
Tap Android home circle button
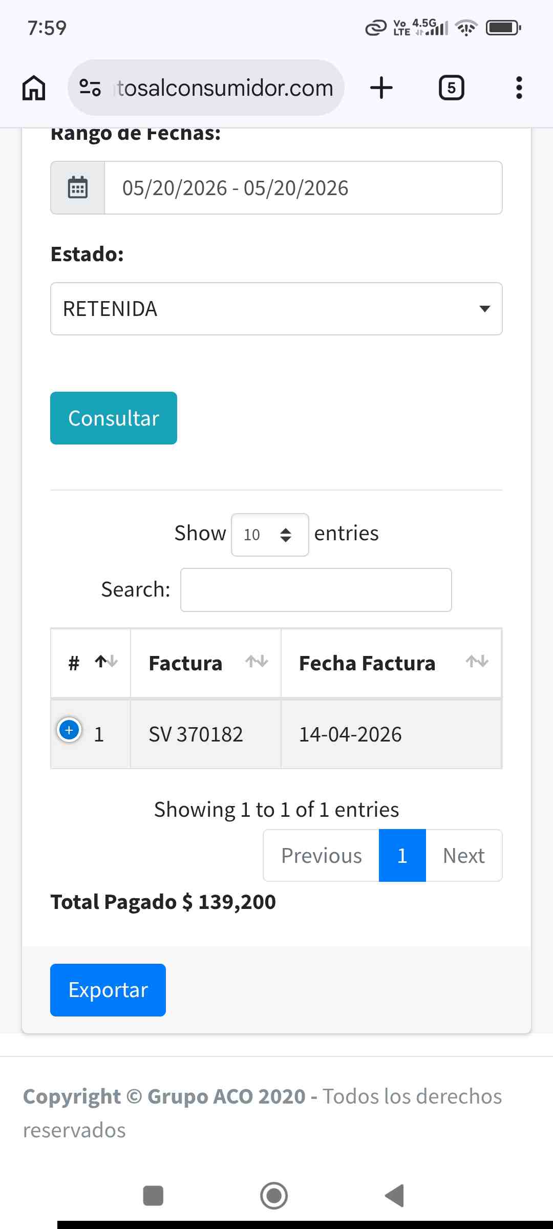pyautogui.click(x=274, y=1196)
